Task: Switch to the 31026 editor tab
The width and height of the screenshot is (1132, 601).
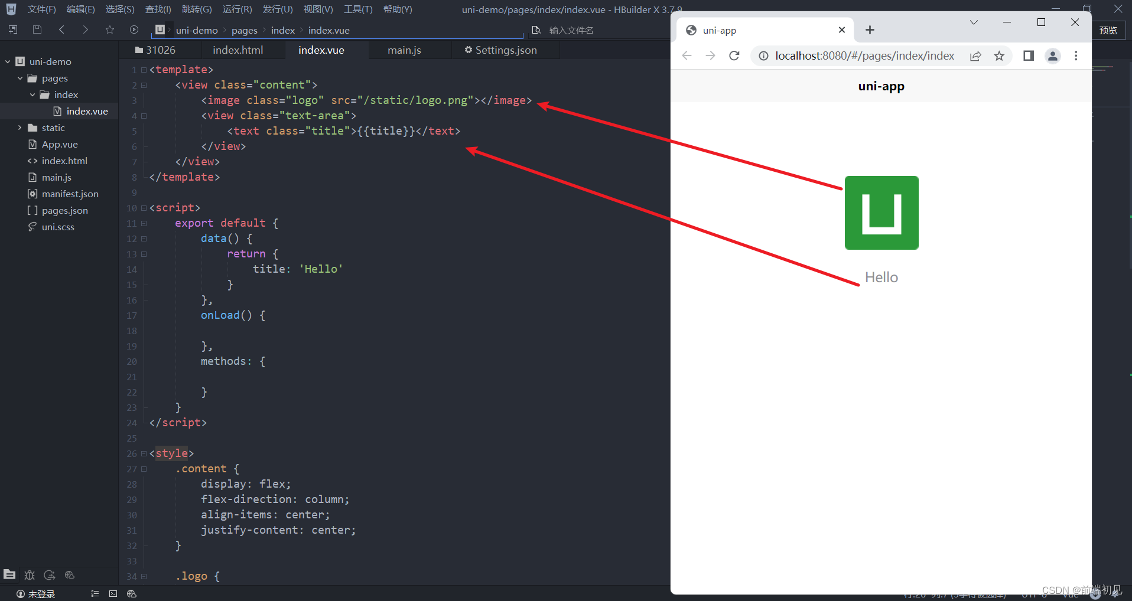Action: coord(155,50)
